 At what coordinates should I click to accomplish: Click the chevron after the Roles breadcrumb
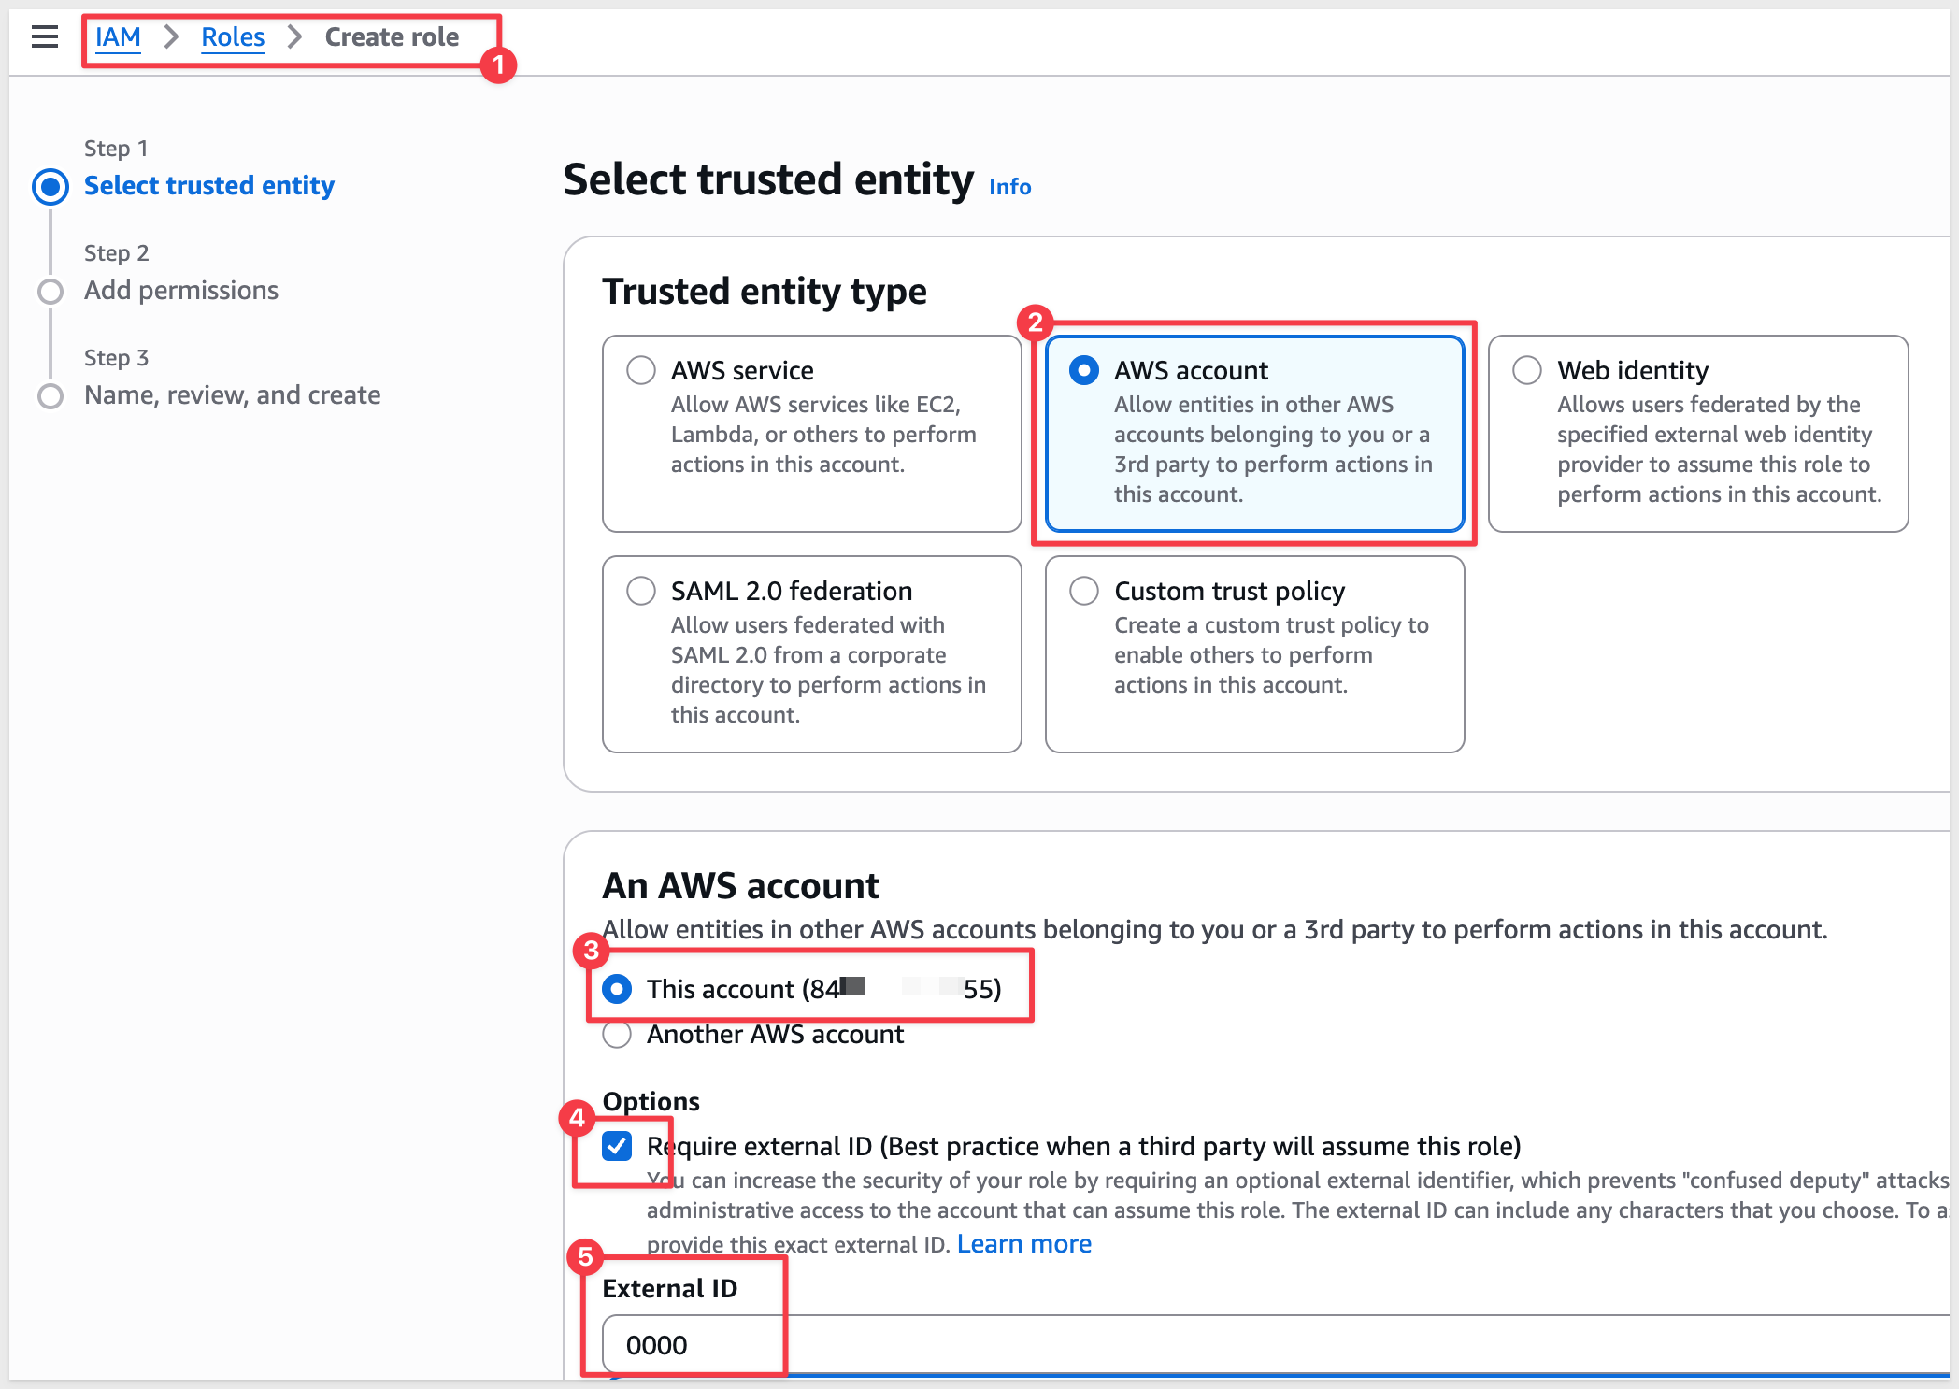[x=294, y=37]
